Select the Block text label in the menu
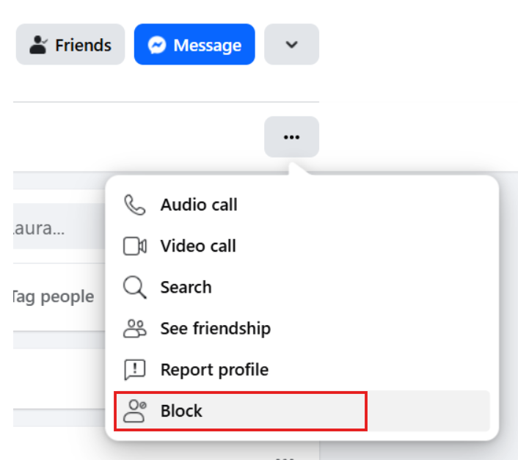The height and width of the screenshot is (460, 518). [x=181, y=411]
